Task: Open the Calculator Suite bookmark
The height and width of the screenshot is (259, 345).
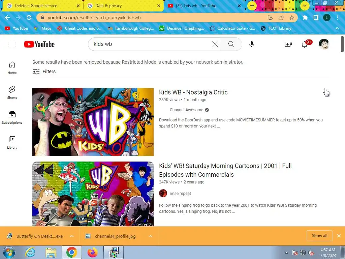Action: click(x=232, y=28)
